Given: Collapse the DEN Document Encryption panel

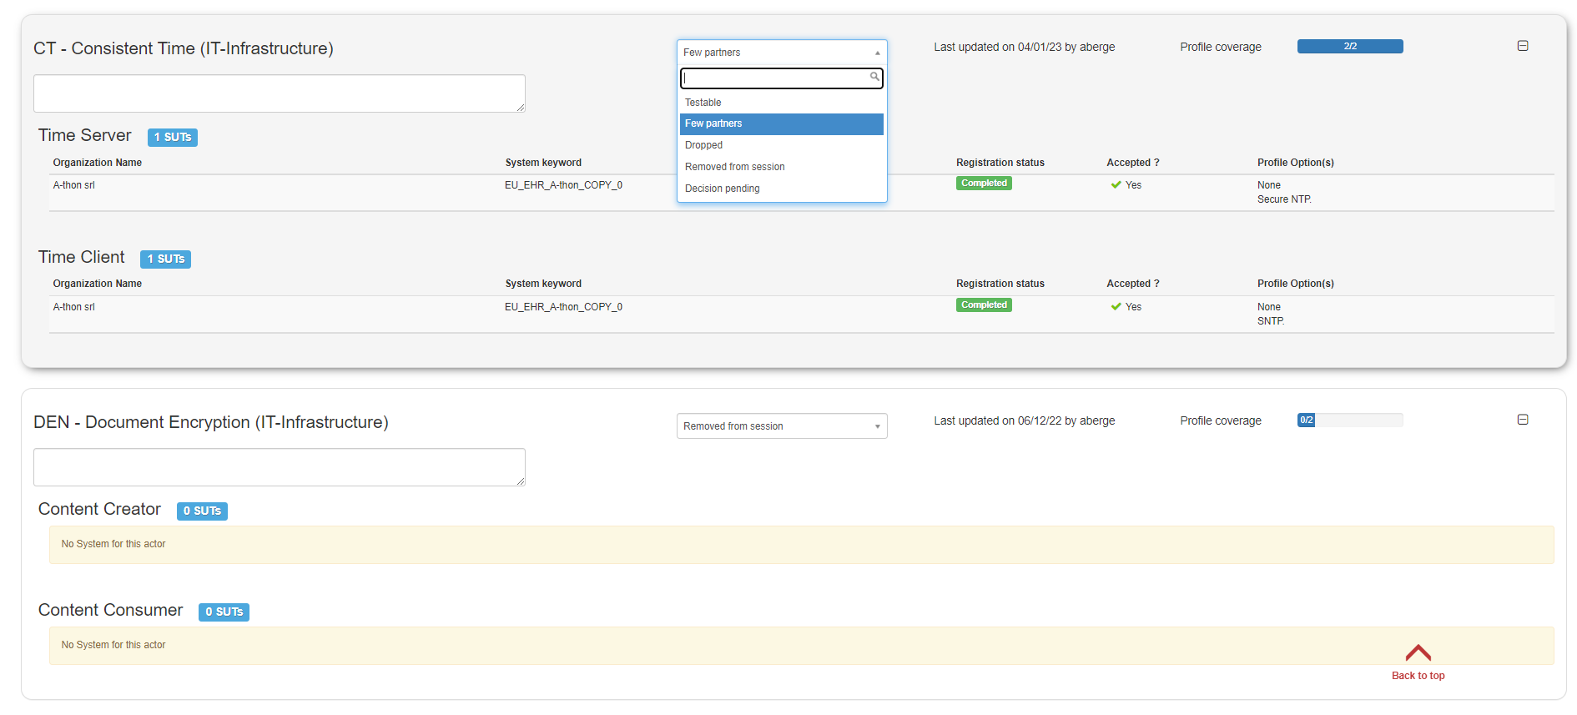Looking at the screenshot, I should [x=1522, y=420].
